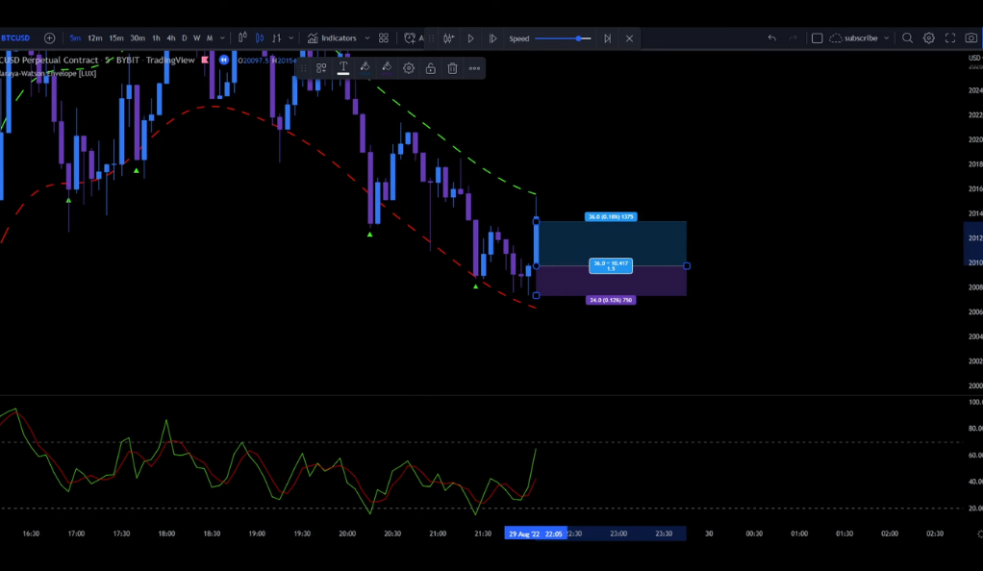This screenshot has height=571, width=983.
Task: Select the 1h timeframe
Action: coord(156,38)
